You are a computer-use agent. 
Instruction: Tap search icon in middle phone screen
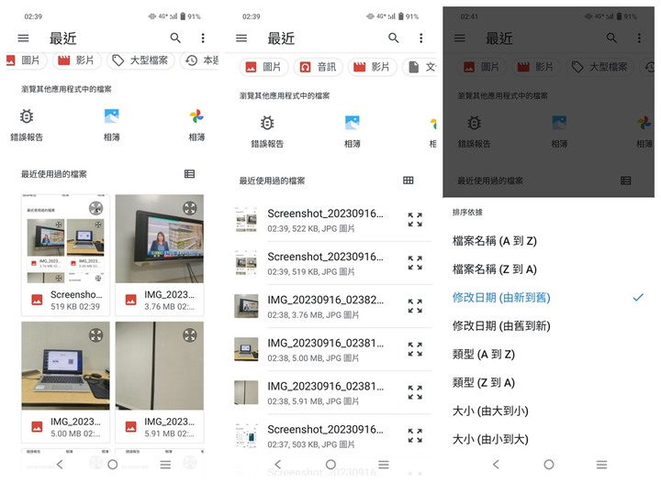tap(393, 38)
